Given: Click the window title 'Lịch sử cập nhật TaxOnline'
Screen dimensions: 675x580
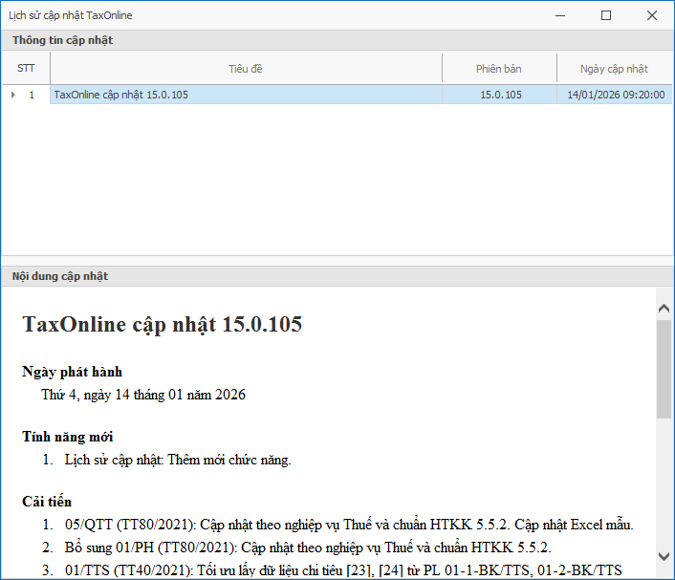Looking at the screenshot, I should [71, 15].
